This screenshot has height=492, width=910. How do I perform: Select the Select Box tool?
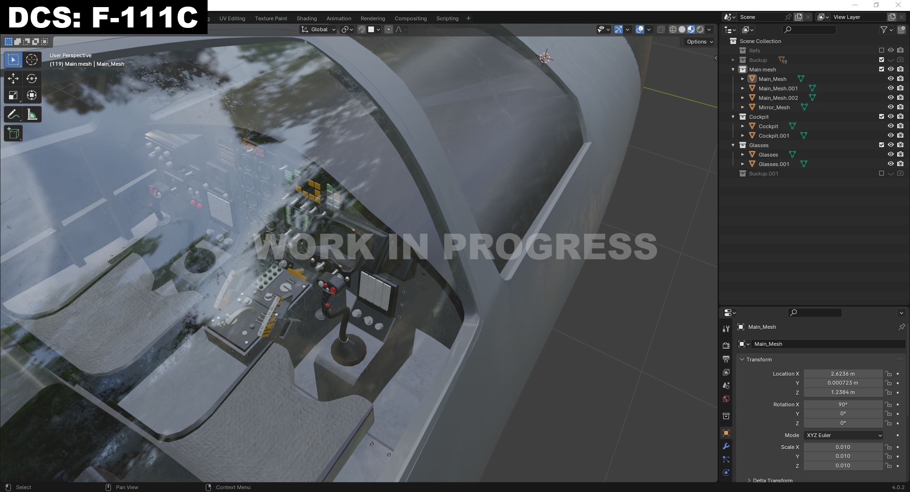pos(13,60)
